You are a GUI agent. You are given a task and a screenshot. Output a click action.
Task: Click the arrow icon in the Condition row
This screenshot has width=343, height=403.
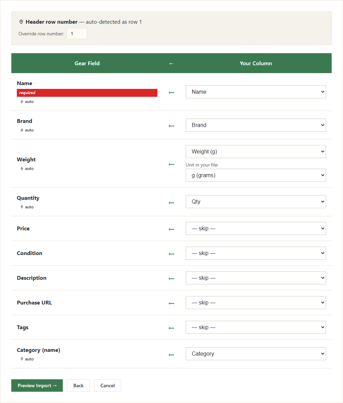[x=171, y=254]
